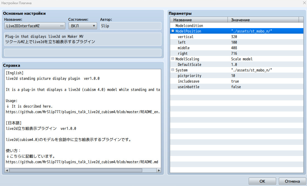
Task: Close the plugin settings window
Action: point(304,3)
